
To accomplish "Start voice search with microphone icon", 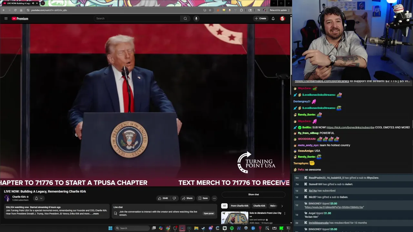I will 196,18.
